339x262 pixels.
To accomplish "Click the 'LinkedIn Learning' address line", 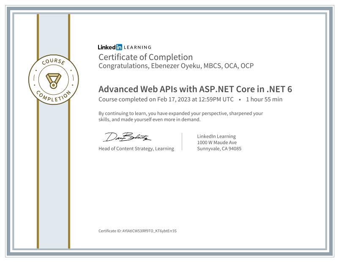I will point(216,136).
